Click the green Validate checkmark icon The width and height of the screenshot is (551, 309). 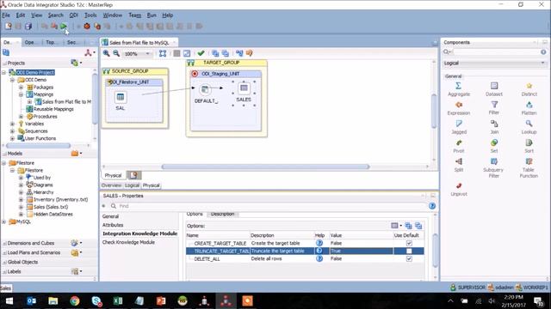[201, 53]
